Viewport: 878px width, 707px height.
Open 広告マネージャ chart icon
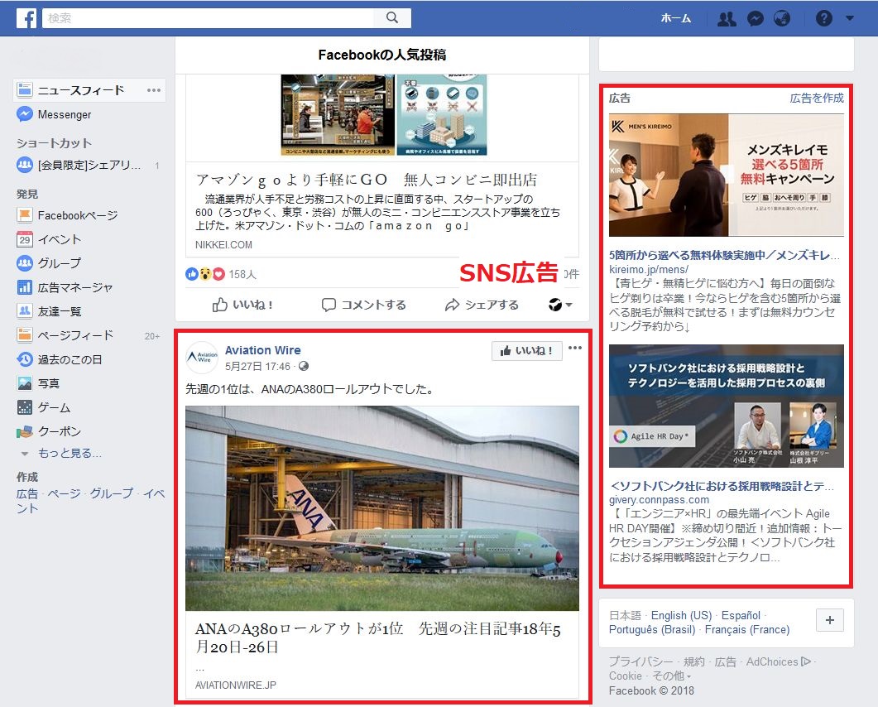tap(25, 287)
